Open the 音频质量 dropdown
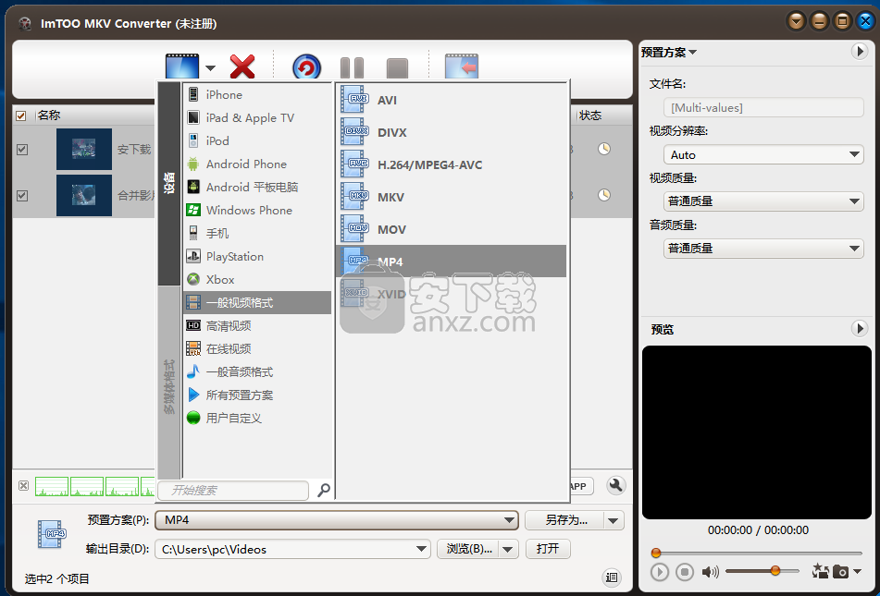The height and width of the screenshot is (596, 880). pyautogui.click(x=763, y=249)
